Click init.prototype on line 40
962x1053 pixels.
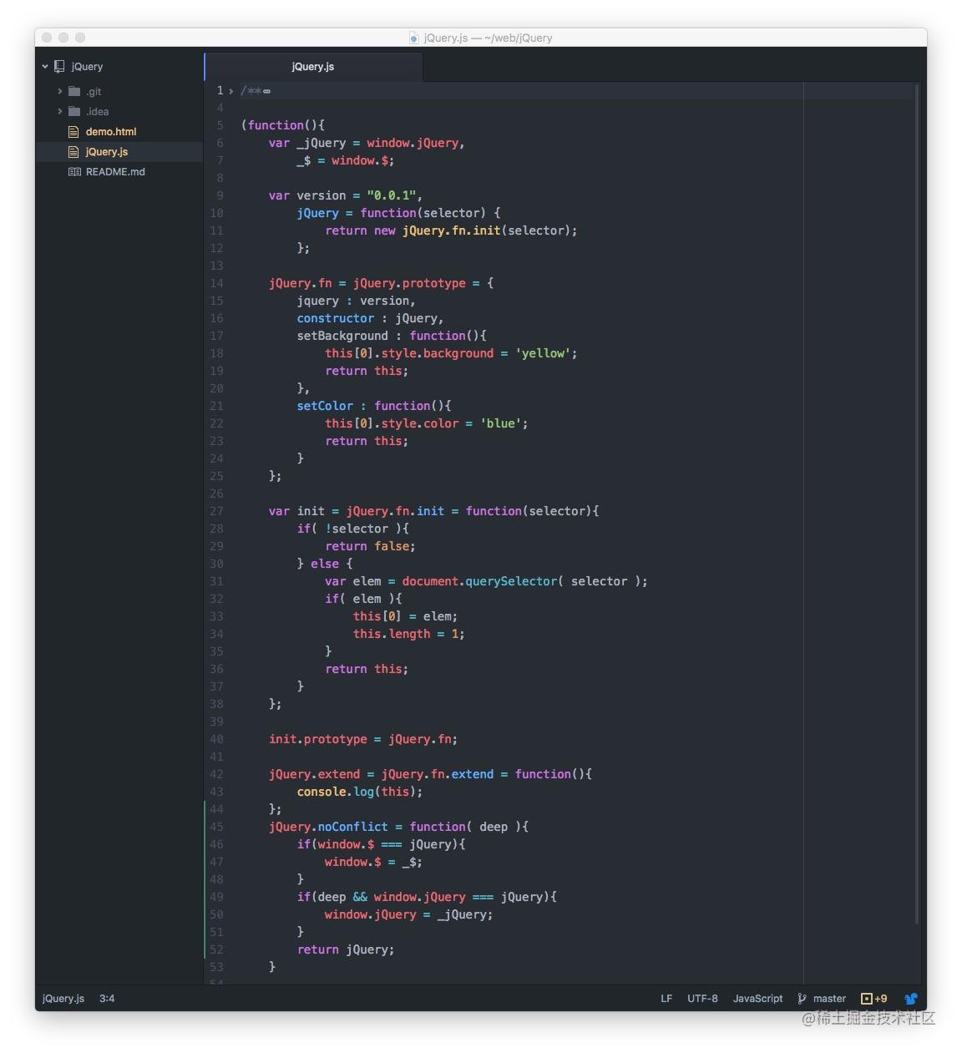click(x=318, y=739)
